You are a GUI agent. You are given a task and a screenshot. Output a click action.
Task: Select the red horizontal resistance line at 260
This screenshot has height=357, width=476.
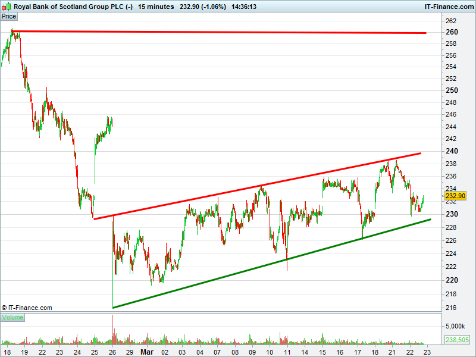218,32
